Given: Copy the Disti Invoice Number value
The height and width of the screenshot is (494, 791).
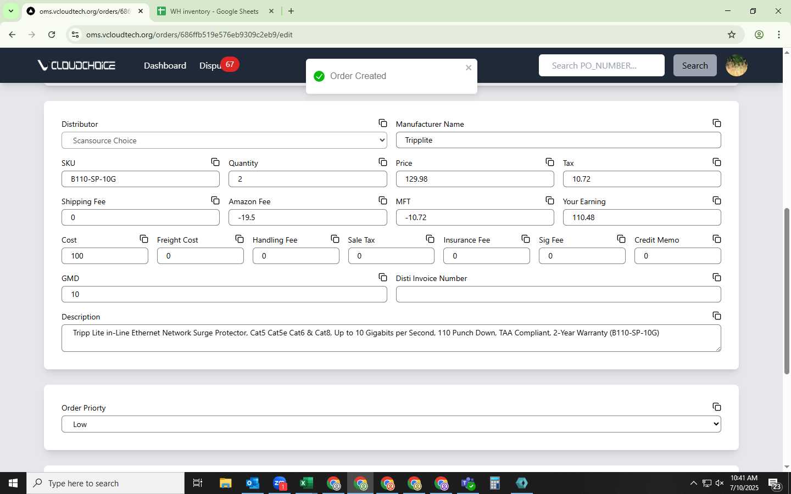Looking at the screenshot, I should 717,277.
